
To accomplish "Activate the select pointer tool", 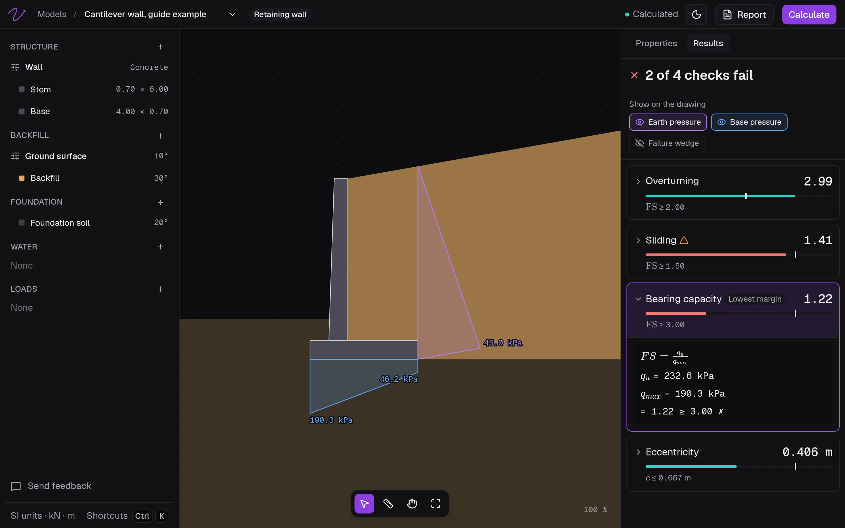I will 364,503.
